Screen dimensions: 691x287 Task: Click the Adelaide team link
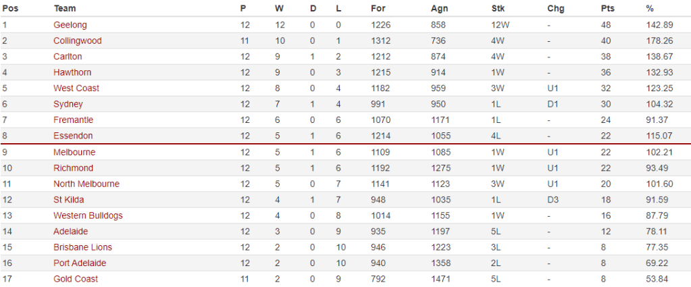71,232
